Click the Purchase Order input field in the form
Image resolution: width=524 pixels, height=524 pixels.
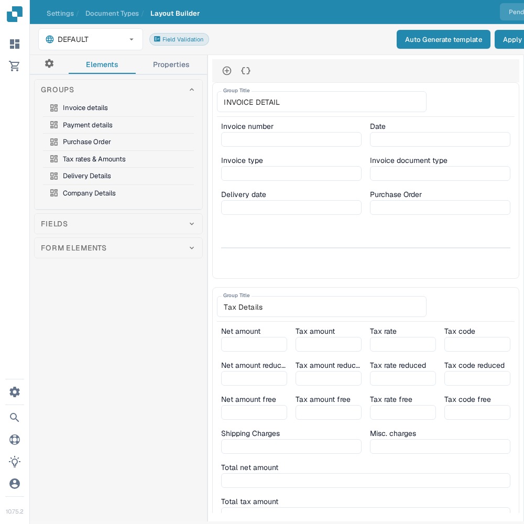[x=440, y=208]
